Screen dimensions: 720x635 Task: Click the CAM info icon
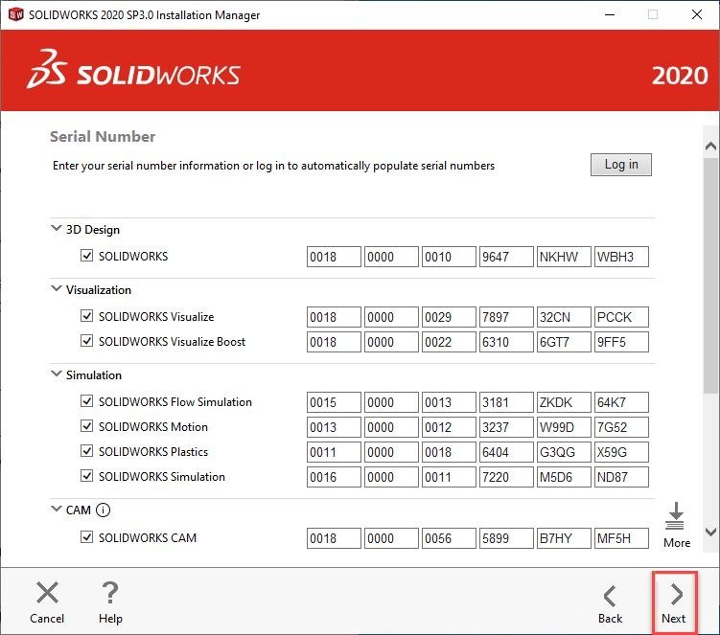point(103,510)
